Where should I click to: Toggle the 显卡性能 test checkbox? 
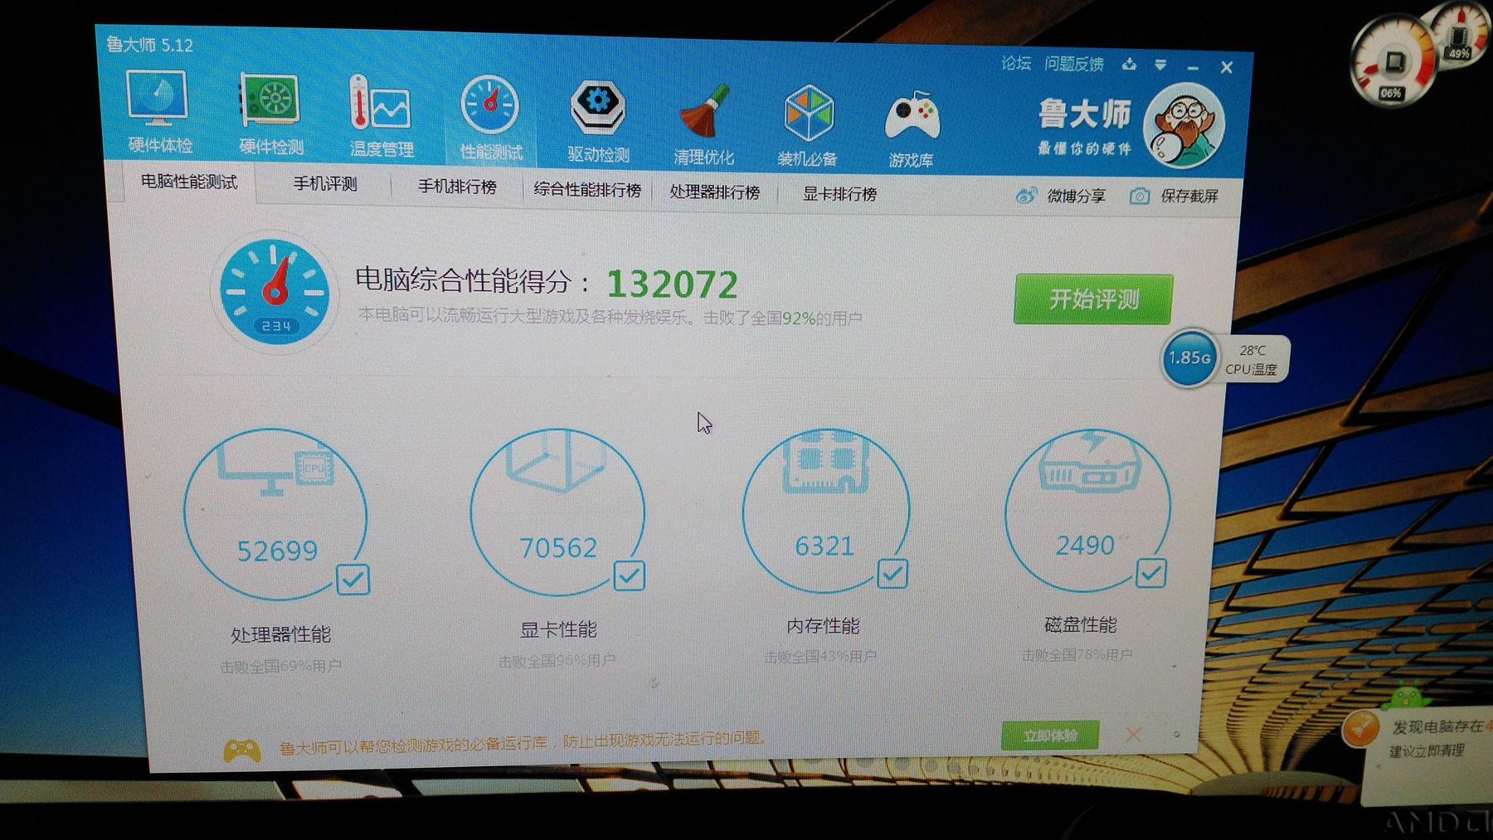[x=629, y=575]
